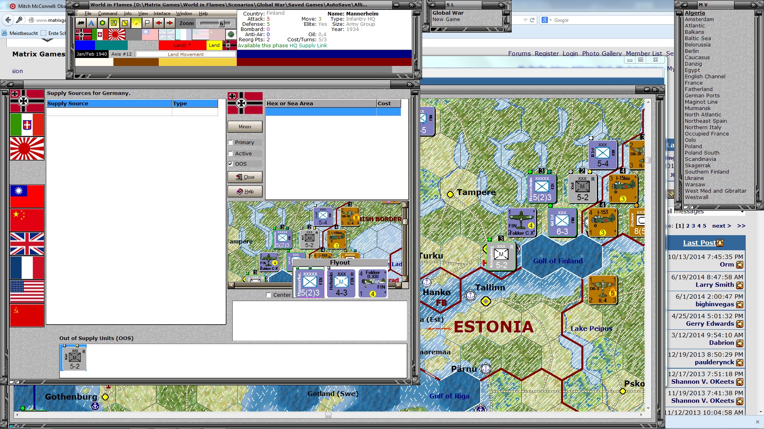Click the red Land impulse swatch

(x=182, y=45)
